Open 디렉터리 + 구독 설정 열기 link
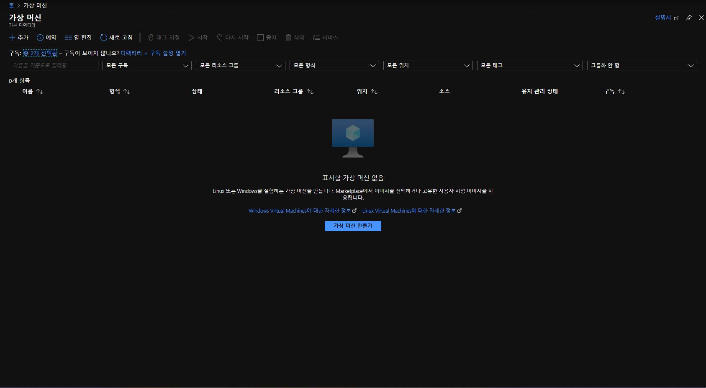Screen dimensions: 706x388 pyautogui.click(x=153, y=53)
